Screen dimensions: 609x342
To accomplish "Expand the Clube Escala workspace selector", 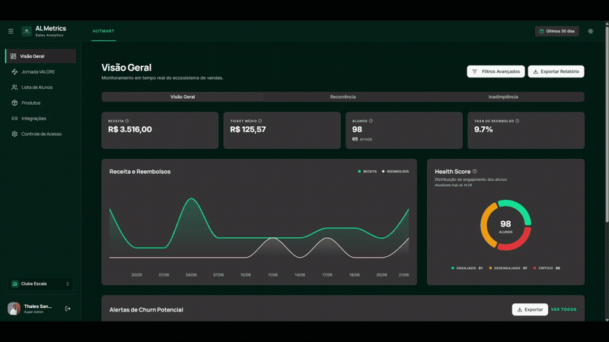I will click(40, 283).
